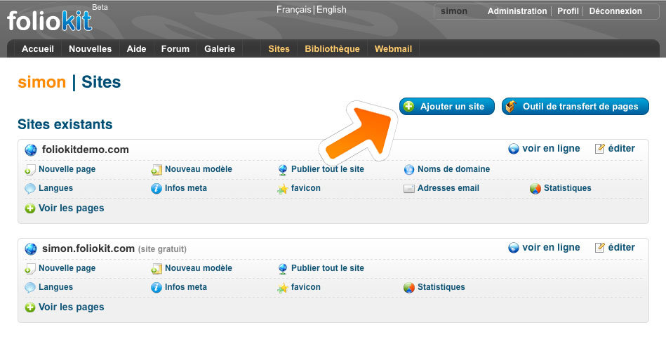Click favicon text for foliokitdemo.com
The image size is (666, 358).
pyautogui.click(x=306, y=188)
